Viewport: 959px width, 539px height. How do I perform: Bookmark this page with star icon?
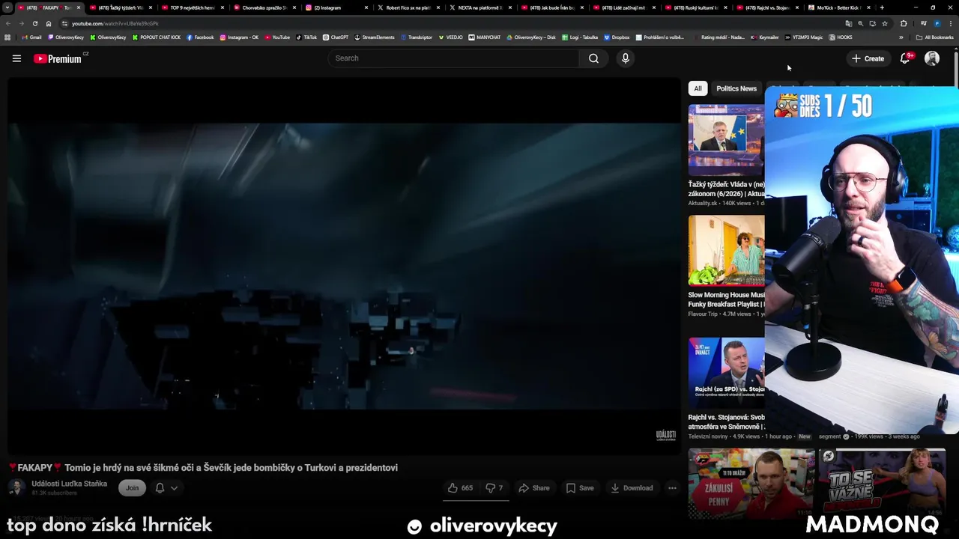pyautogui.click(x=885, y=23)
